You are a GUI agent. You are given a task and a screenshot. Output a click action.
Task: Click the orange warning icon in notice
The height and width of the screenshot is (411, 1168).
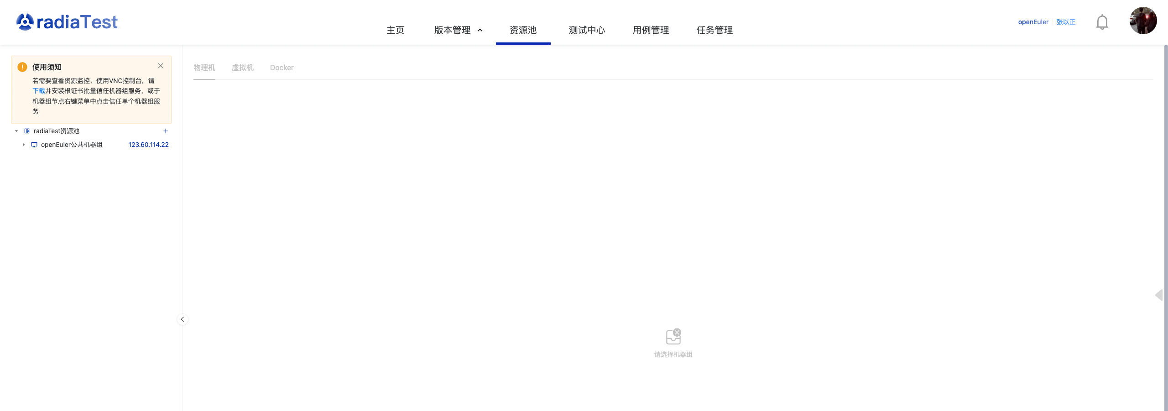pos(22,67)
